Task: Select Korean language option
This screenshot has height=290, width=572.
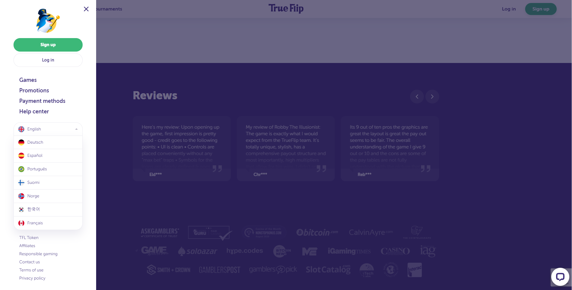Action: pos(48,209)
